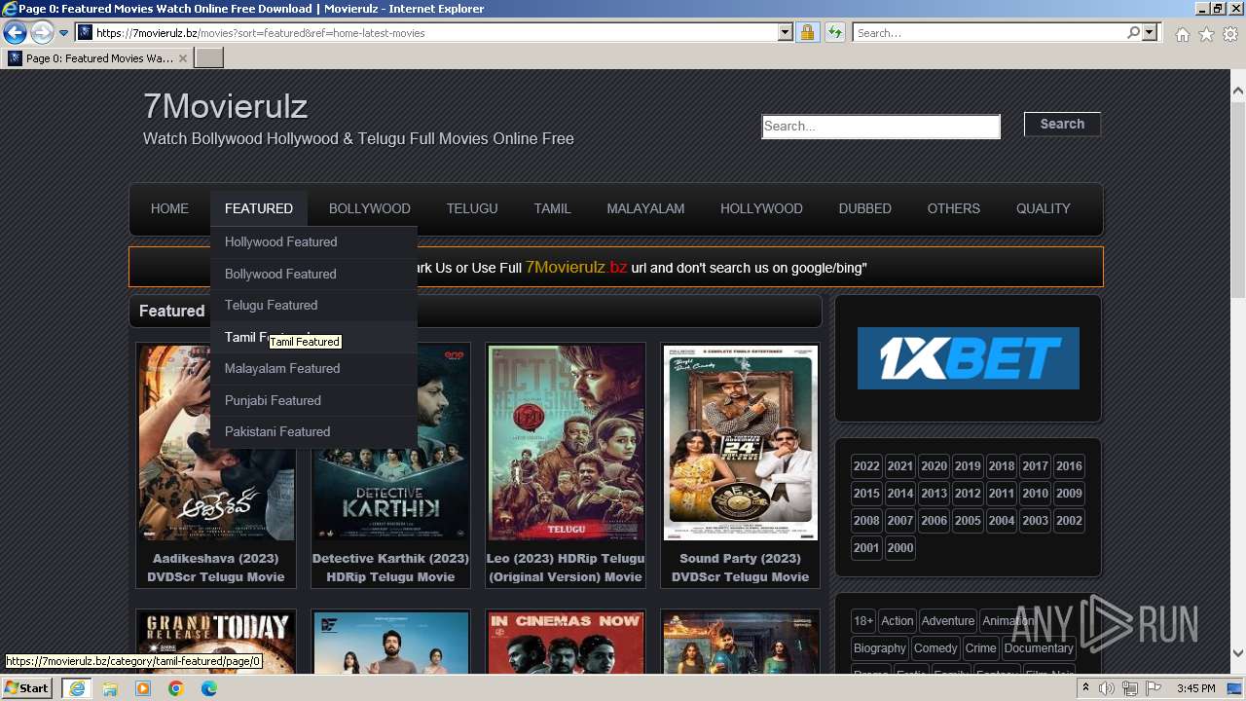This screenshot has width=1246, height=701.
Task: Choose Hollywood Featured from dropdown
Action: (x=313, y=241)
